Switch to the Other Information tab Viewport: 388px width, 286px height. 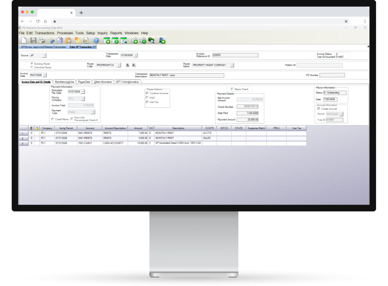pos(103,82)
